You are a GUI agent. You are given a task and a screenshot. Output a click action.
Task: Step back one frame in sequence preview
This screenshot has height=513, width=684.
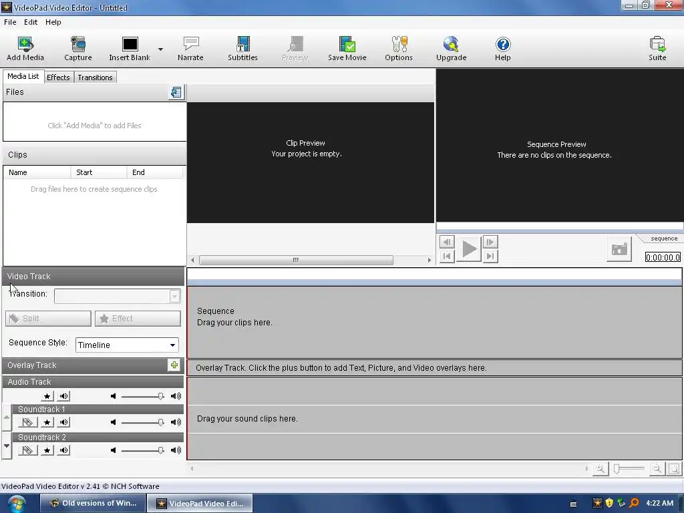click(x=447, y=242)
